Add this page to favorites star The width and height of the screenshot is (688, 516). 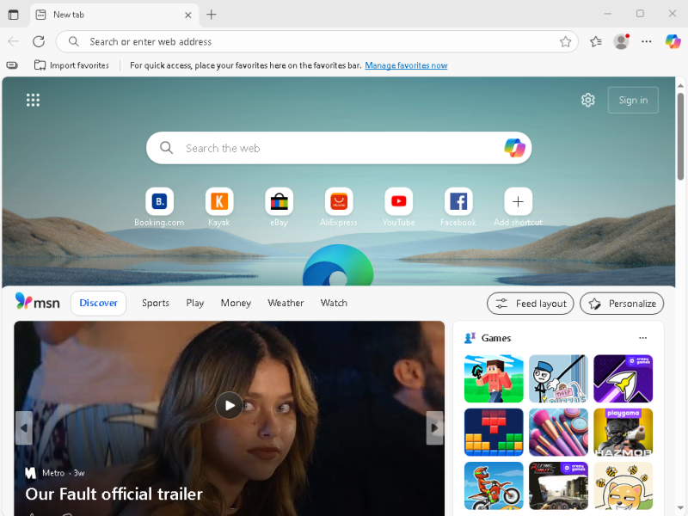pyautogui.click(x=565, y=41)
